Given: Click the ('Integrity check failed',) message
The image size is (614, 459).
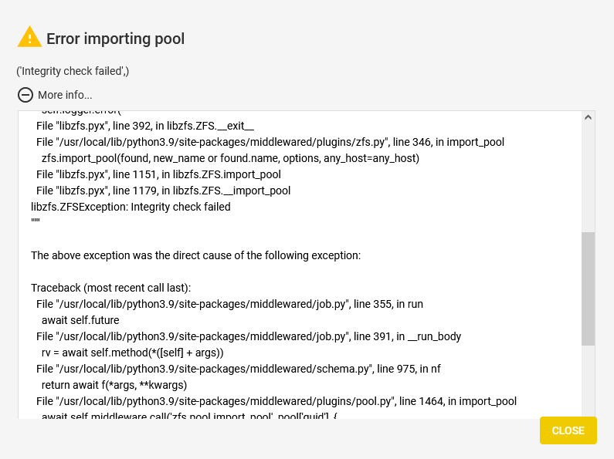Looking at the screenshot, I should pos(73,71).
